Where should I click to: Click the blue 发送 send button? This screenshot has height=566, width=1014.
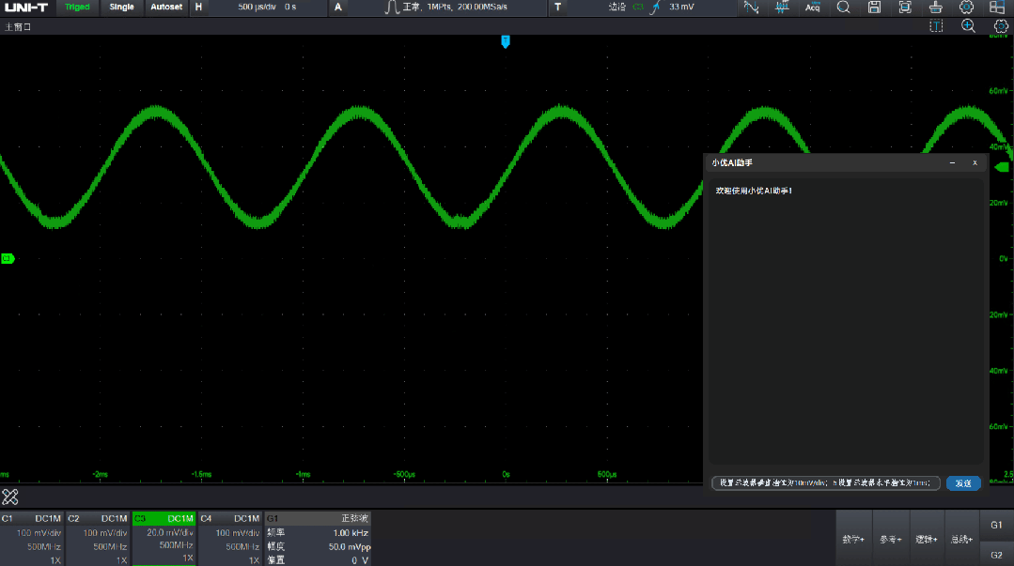tap(962, 483)
